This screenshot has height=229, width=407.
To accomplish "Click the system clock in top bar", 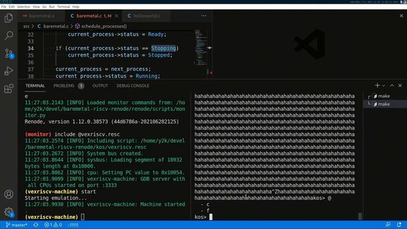I will click(x=374, y=2).
